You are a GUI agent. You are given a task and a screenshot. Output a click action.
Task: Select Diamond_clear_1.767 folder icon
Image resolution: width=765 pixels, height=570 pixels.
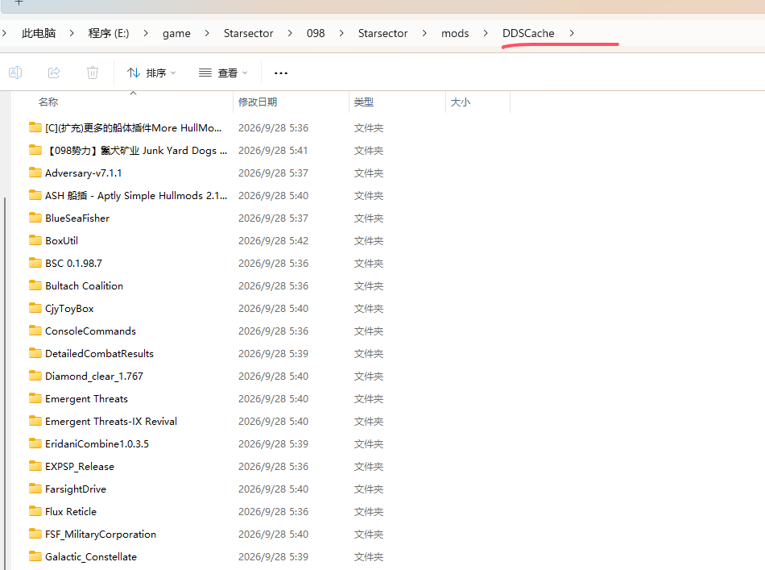[x=35, y=376]
